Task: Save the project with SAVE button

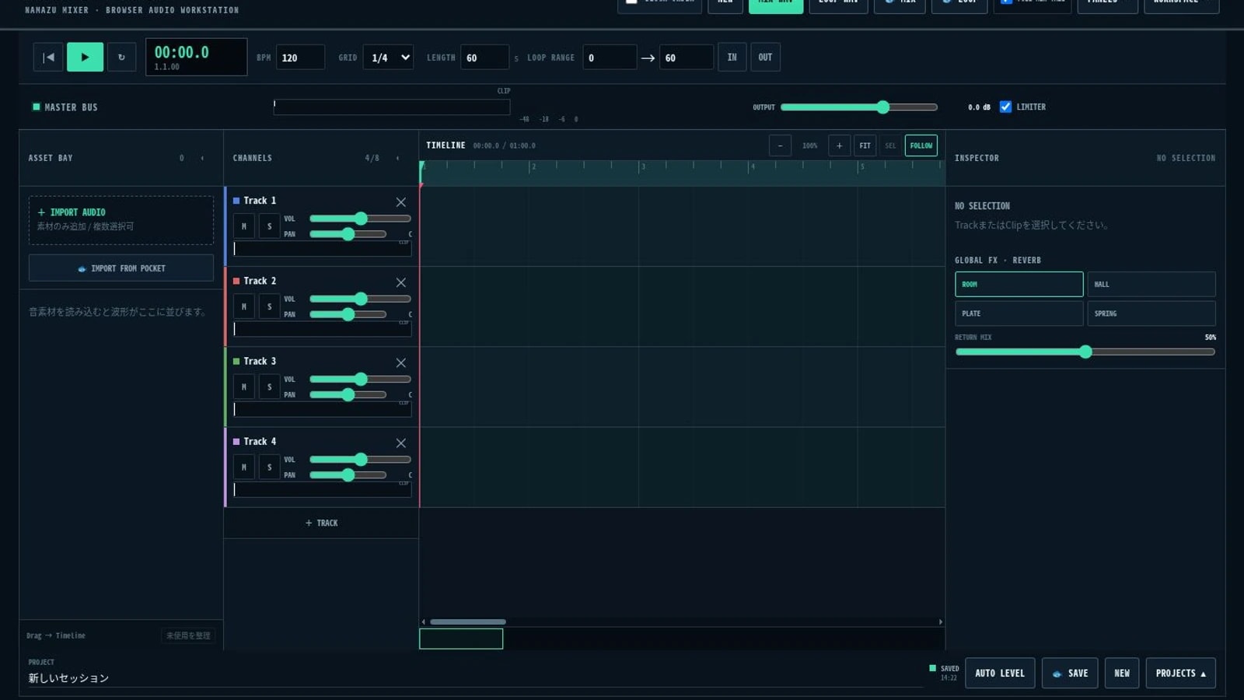Action: tap(1070, 673)
